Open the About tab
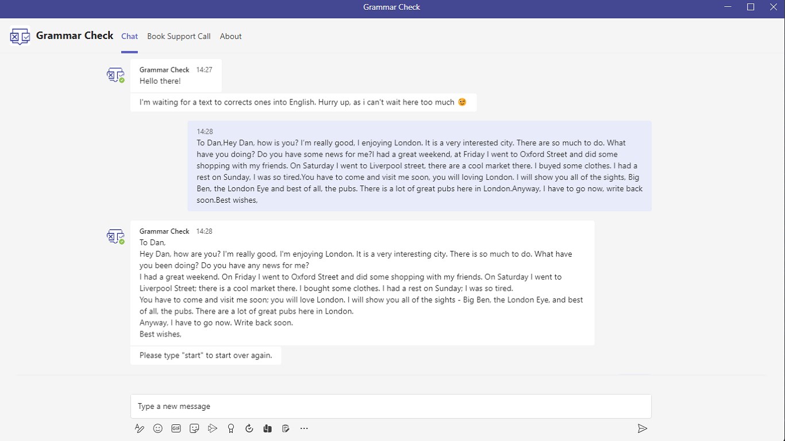 coord(230,36)
